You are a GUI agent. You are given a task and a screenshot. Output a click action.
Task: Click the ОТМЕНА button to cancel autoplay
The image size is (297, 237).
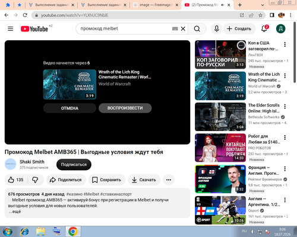tap(69, 108)
